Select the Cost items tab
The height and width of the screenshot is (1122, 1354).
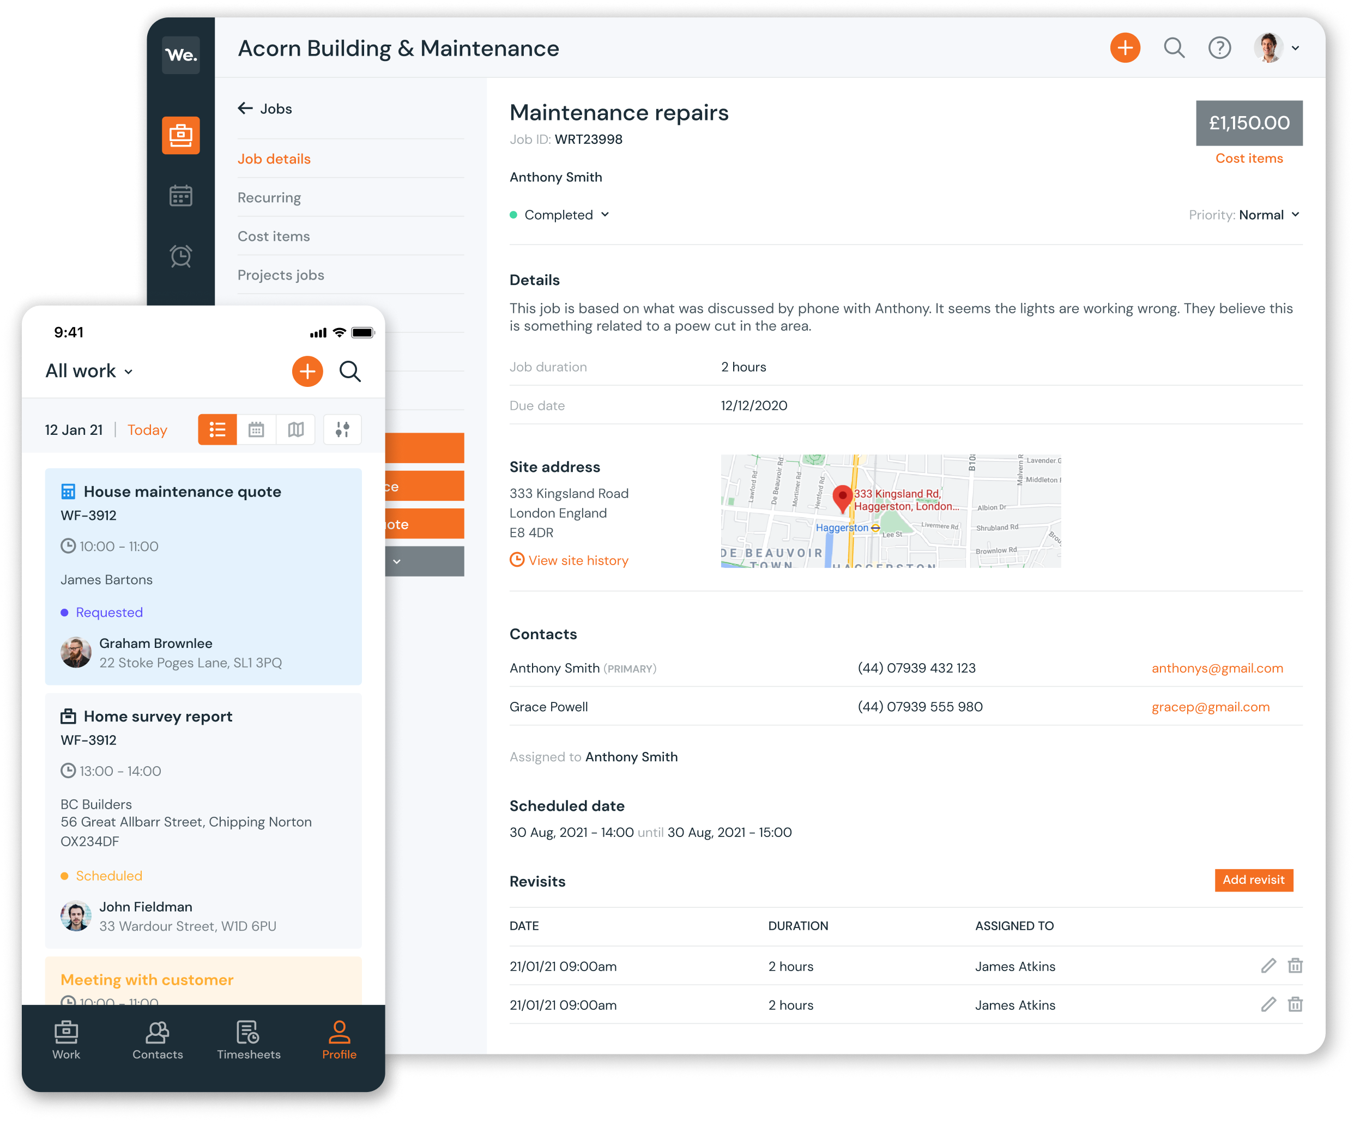coord(273,235)
